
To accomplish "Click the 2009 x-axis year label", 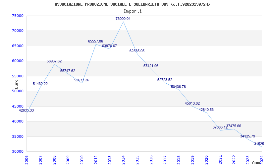I will pos(68,160).
